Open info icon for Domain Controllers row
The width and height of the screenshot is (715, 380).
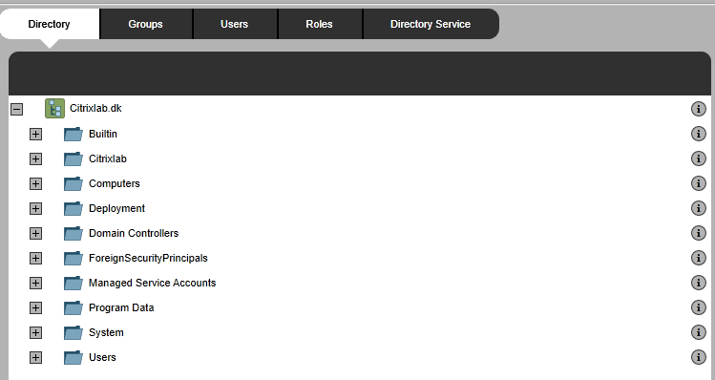[x=699, y=233]
